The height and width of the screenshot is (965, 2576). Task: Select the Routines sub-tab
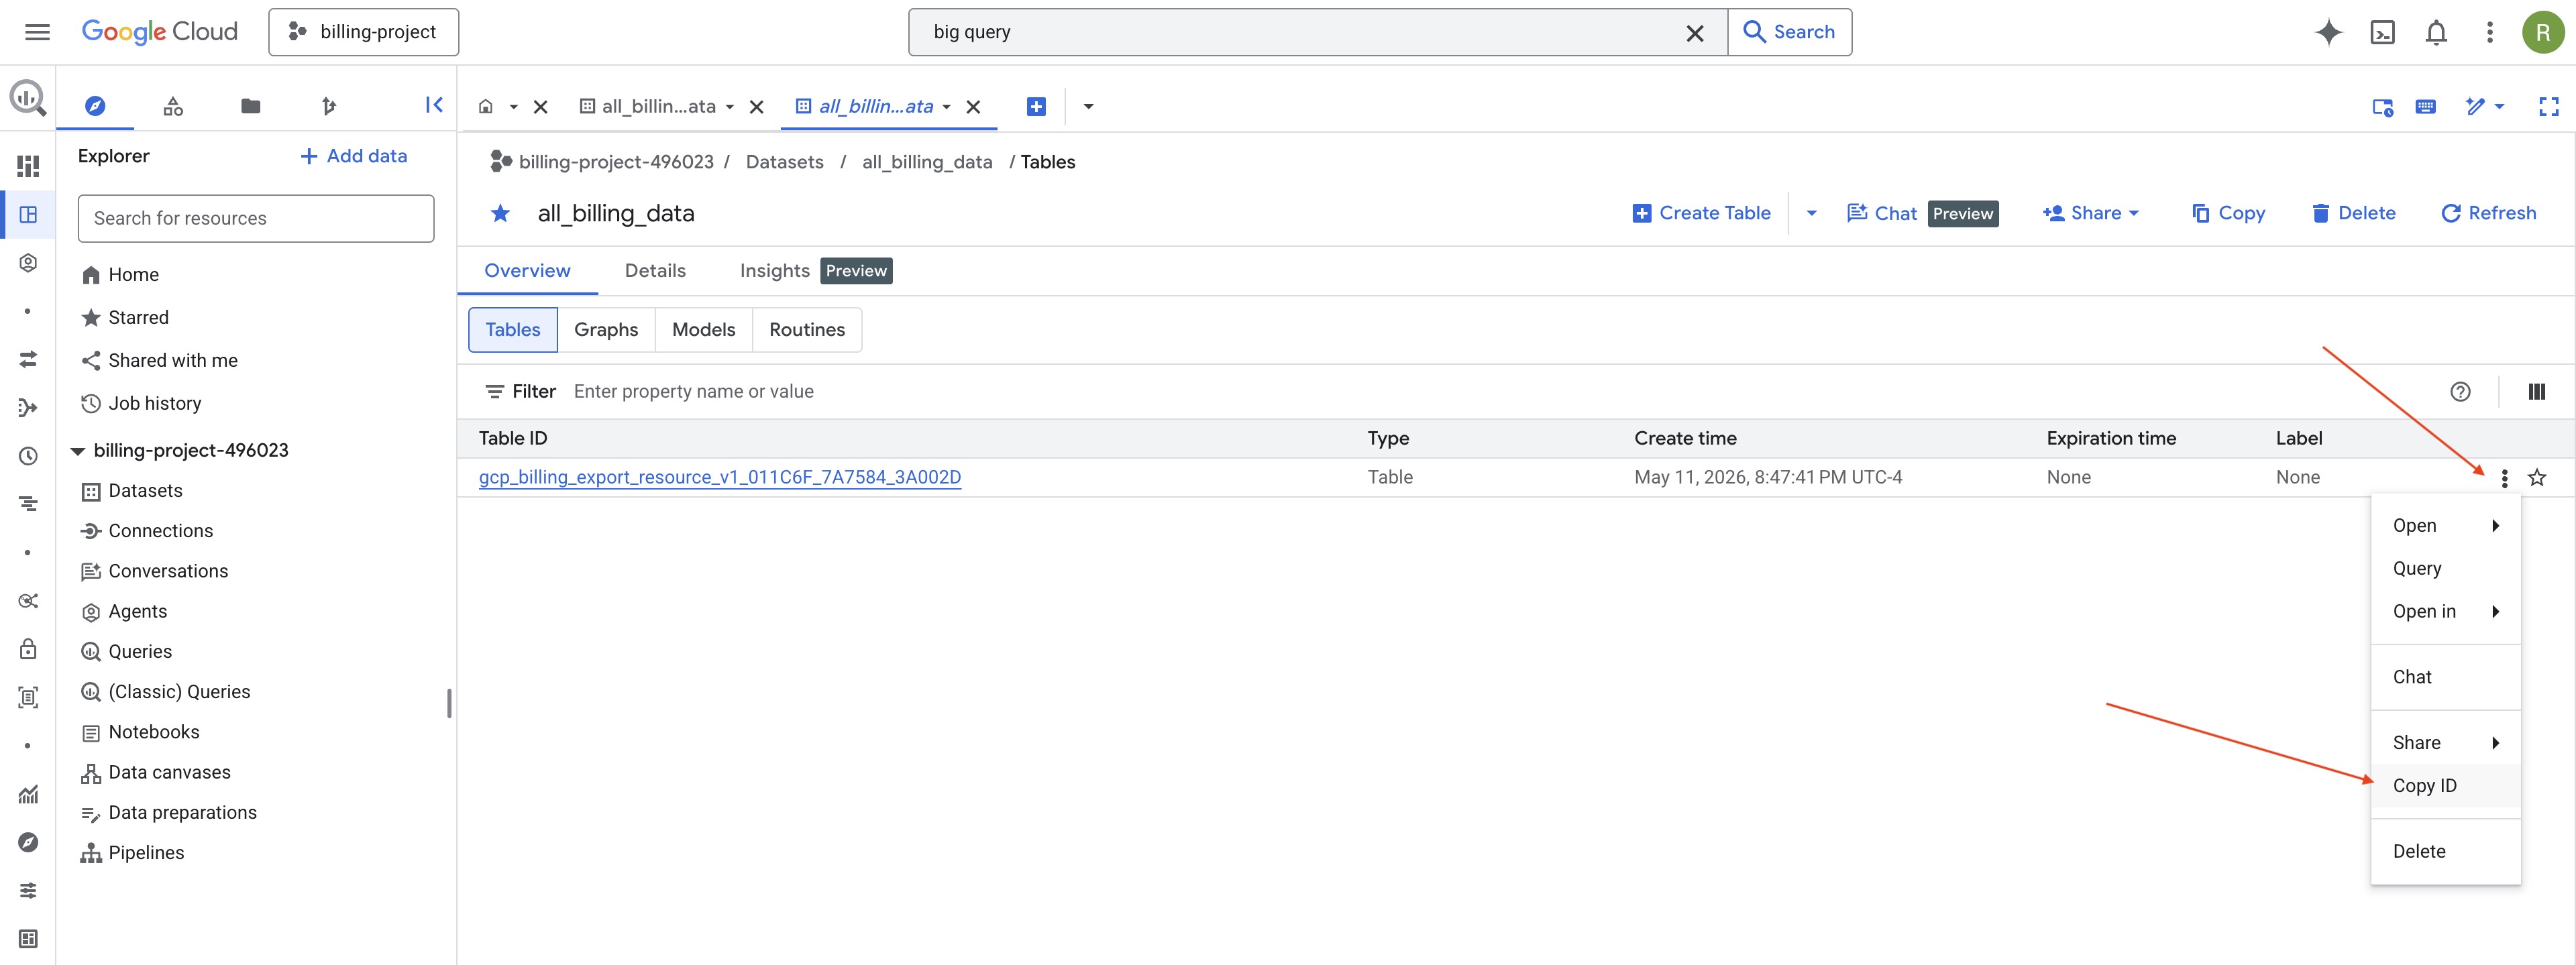coord(807,330)
